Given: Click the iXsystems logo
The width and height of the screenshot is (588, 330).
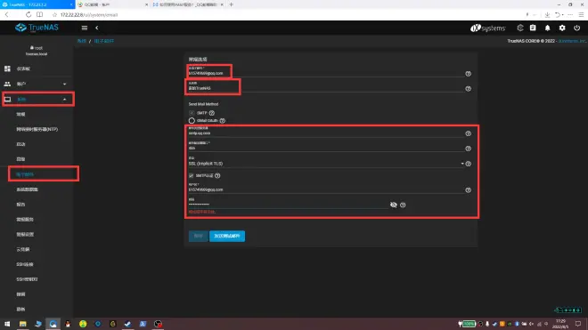Looking at the screenshot, I should 488,28.
